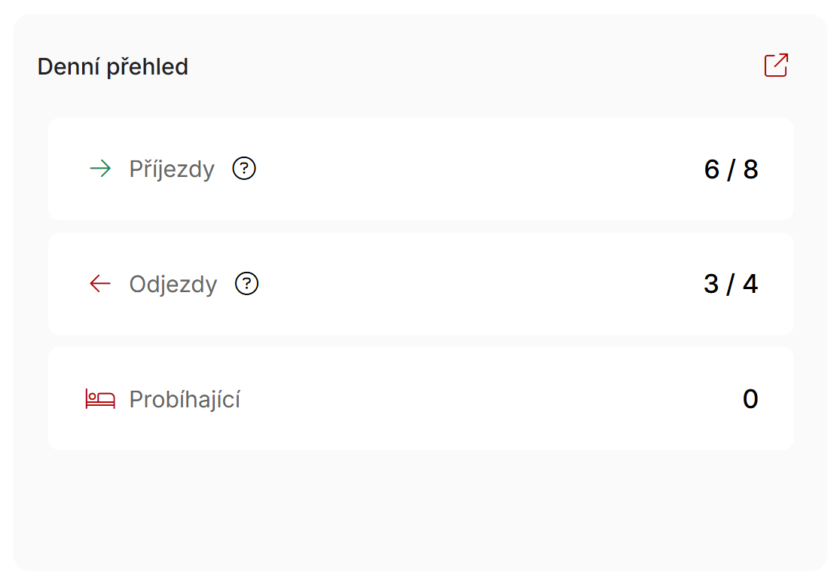
Task: Click the slash between 3 and 4
Action: 731,285
